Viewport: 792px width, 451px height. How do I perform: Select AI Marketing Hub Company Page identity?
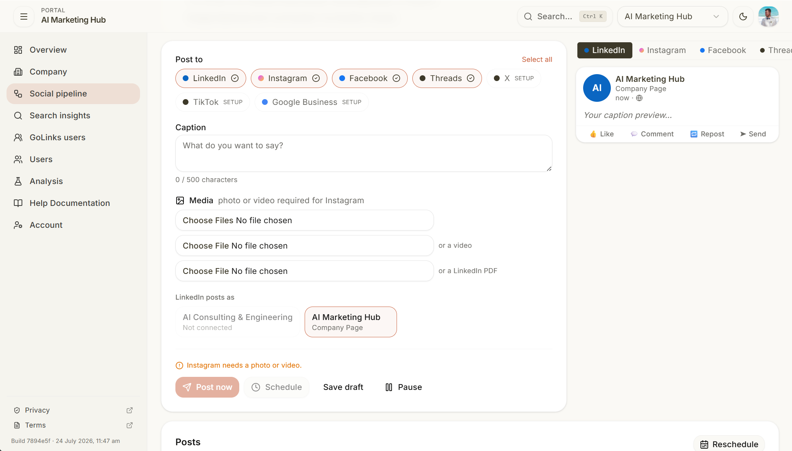point(351,322)
